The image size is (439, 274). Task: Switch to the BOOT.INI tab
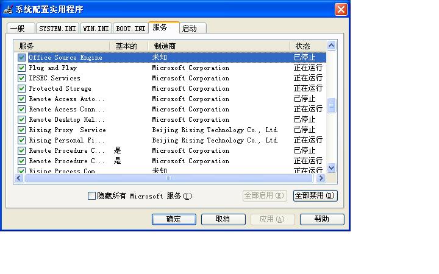tap(130, 28)
